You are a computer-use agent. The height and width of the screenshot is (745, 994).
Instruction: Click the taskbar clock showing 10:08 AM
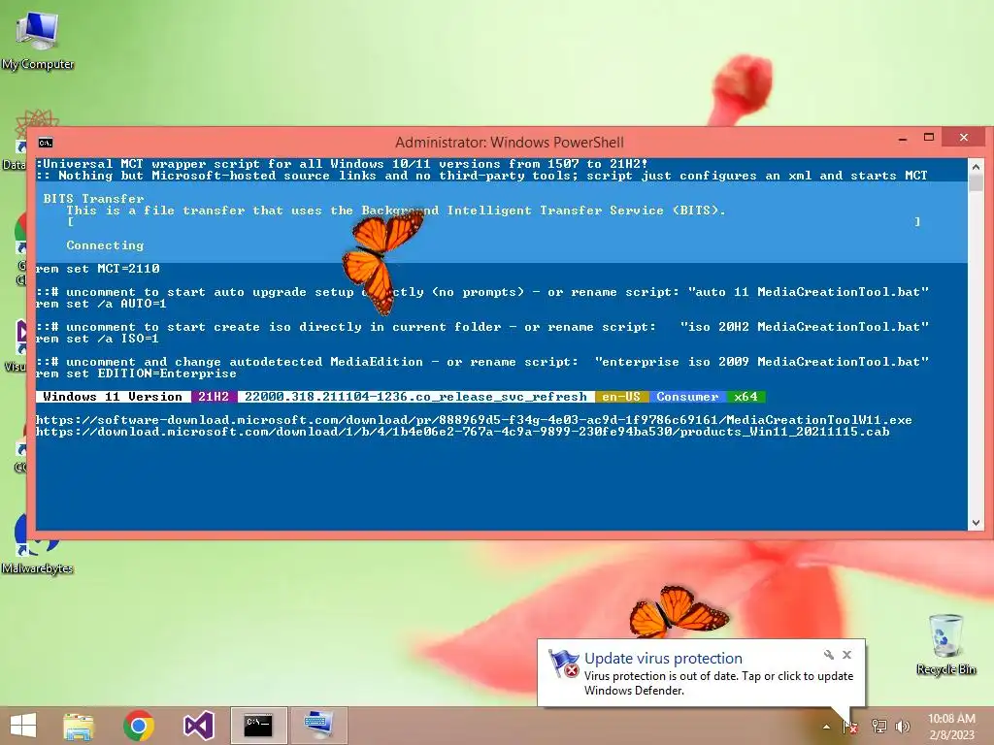(951, 719)
